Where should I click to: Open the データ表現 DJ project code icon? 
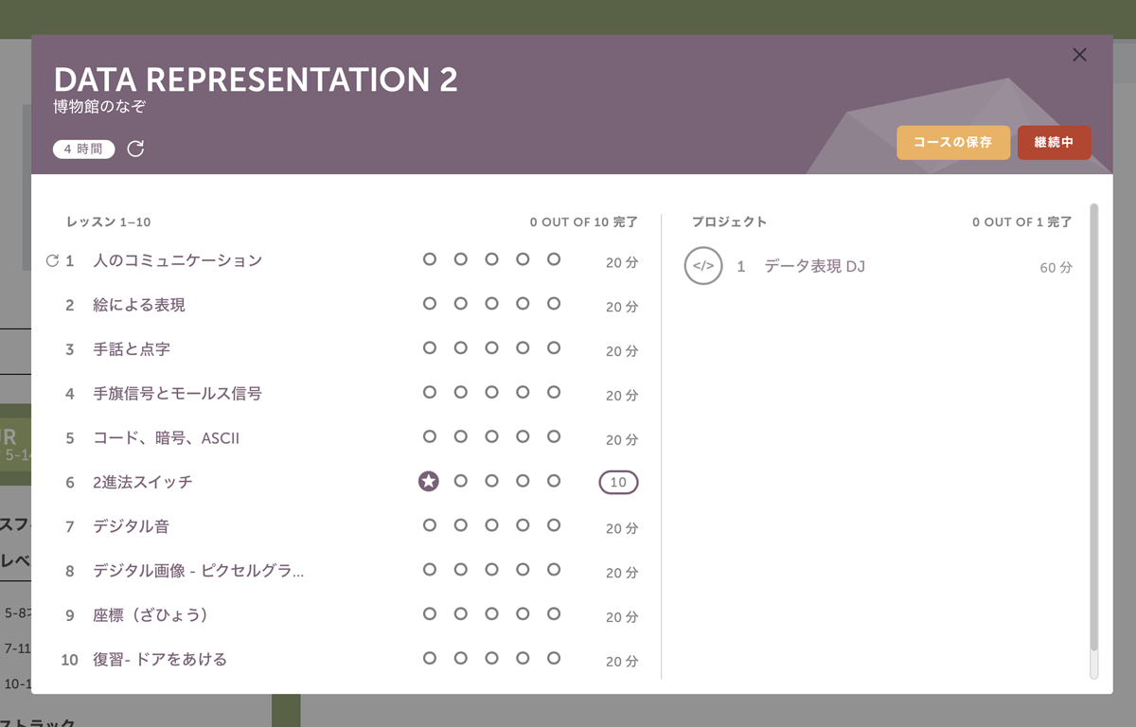[703, 266]
